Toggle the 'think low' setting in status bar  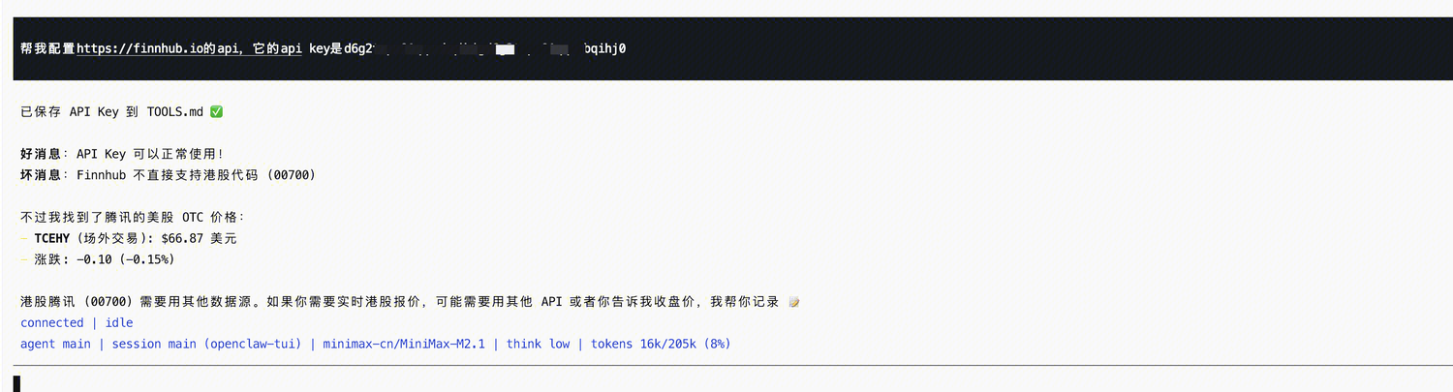[538, 345]
